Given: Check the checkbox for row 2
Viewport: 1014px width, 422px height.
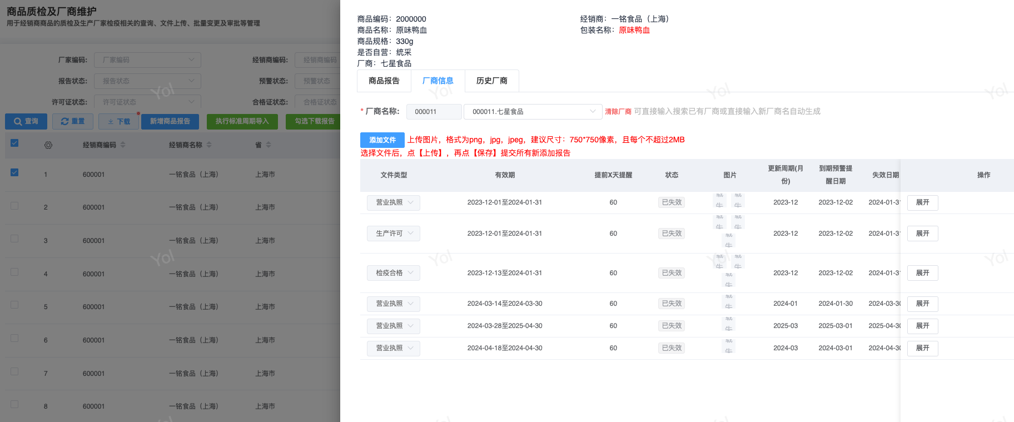Looking at the screenshot, I should coord(14,206).
